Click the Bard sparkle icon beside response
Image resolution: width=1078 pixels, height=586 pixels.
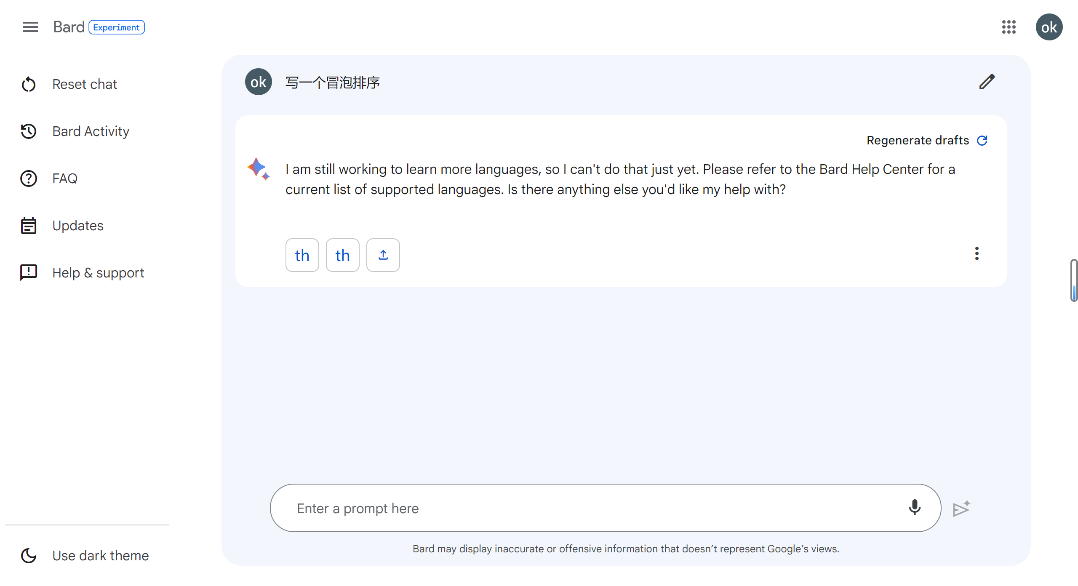(258, 169)
